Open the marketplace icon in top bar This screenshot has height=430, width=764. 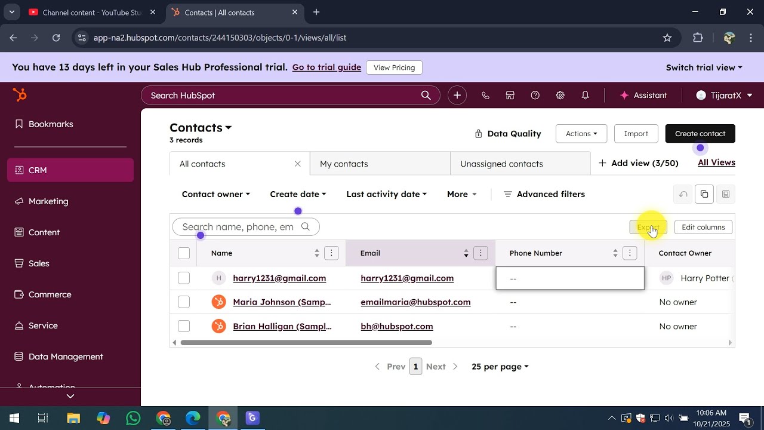pyautogui.click(x=510, y=95)
